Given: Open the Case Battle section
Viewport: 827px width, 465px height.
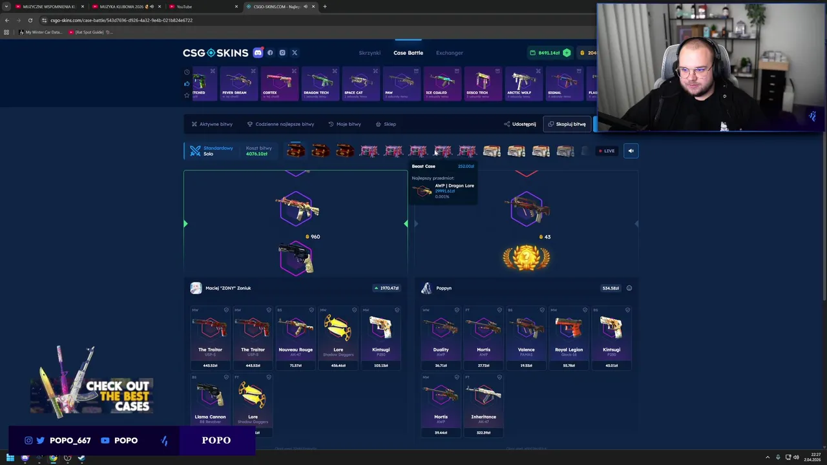Looking at the screenshot, I should pyautogui.click(x=408, y=53).
